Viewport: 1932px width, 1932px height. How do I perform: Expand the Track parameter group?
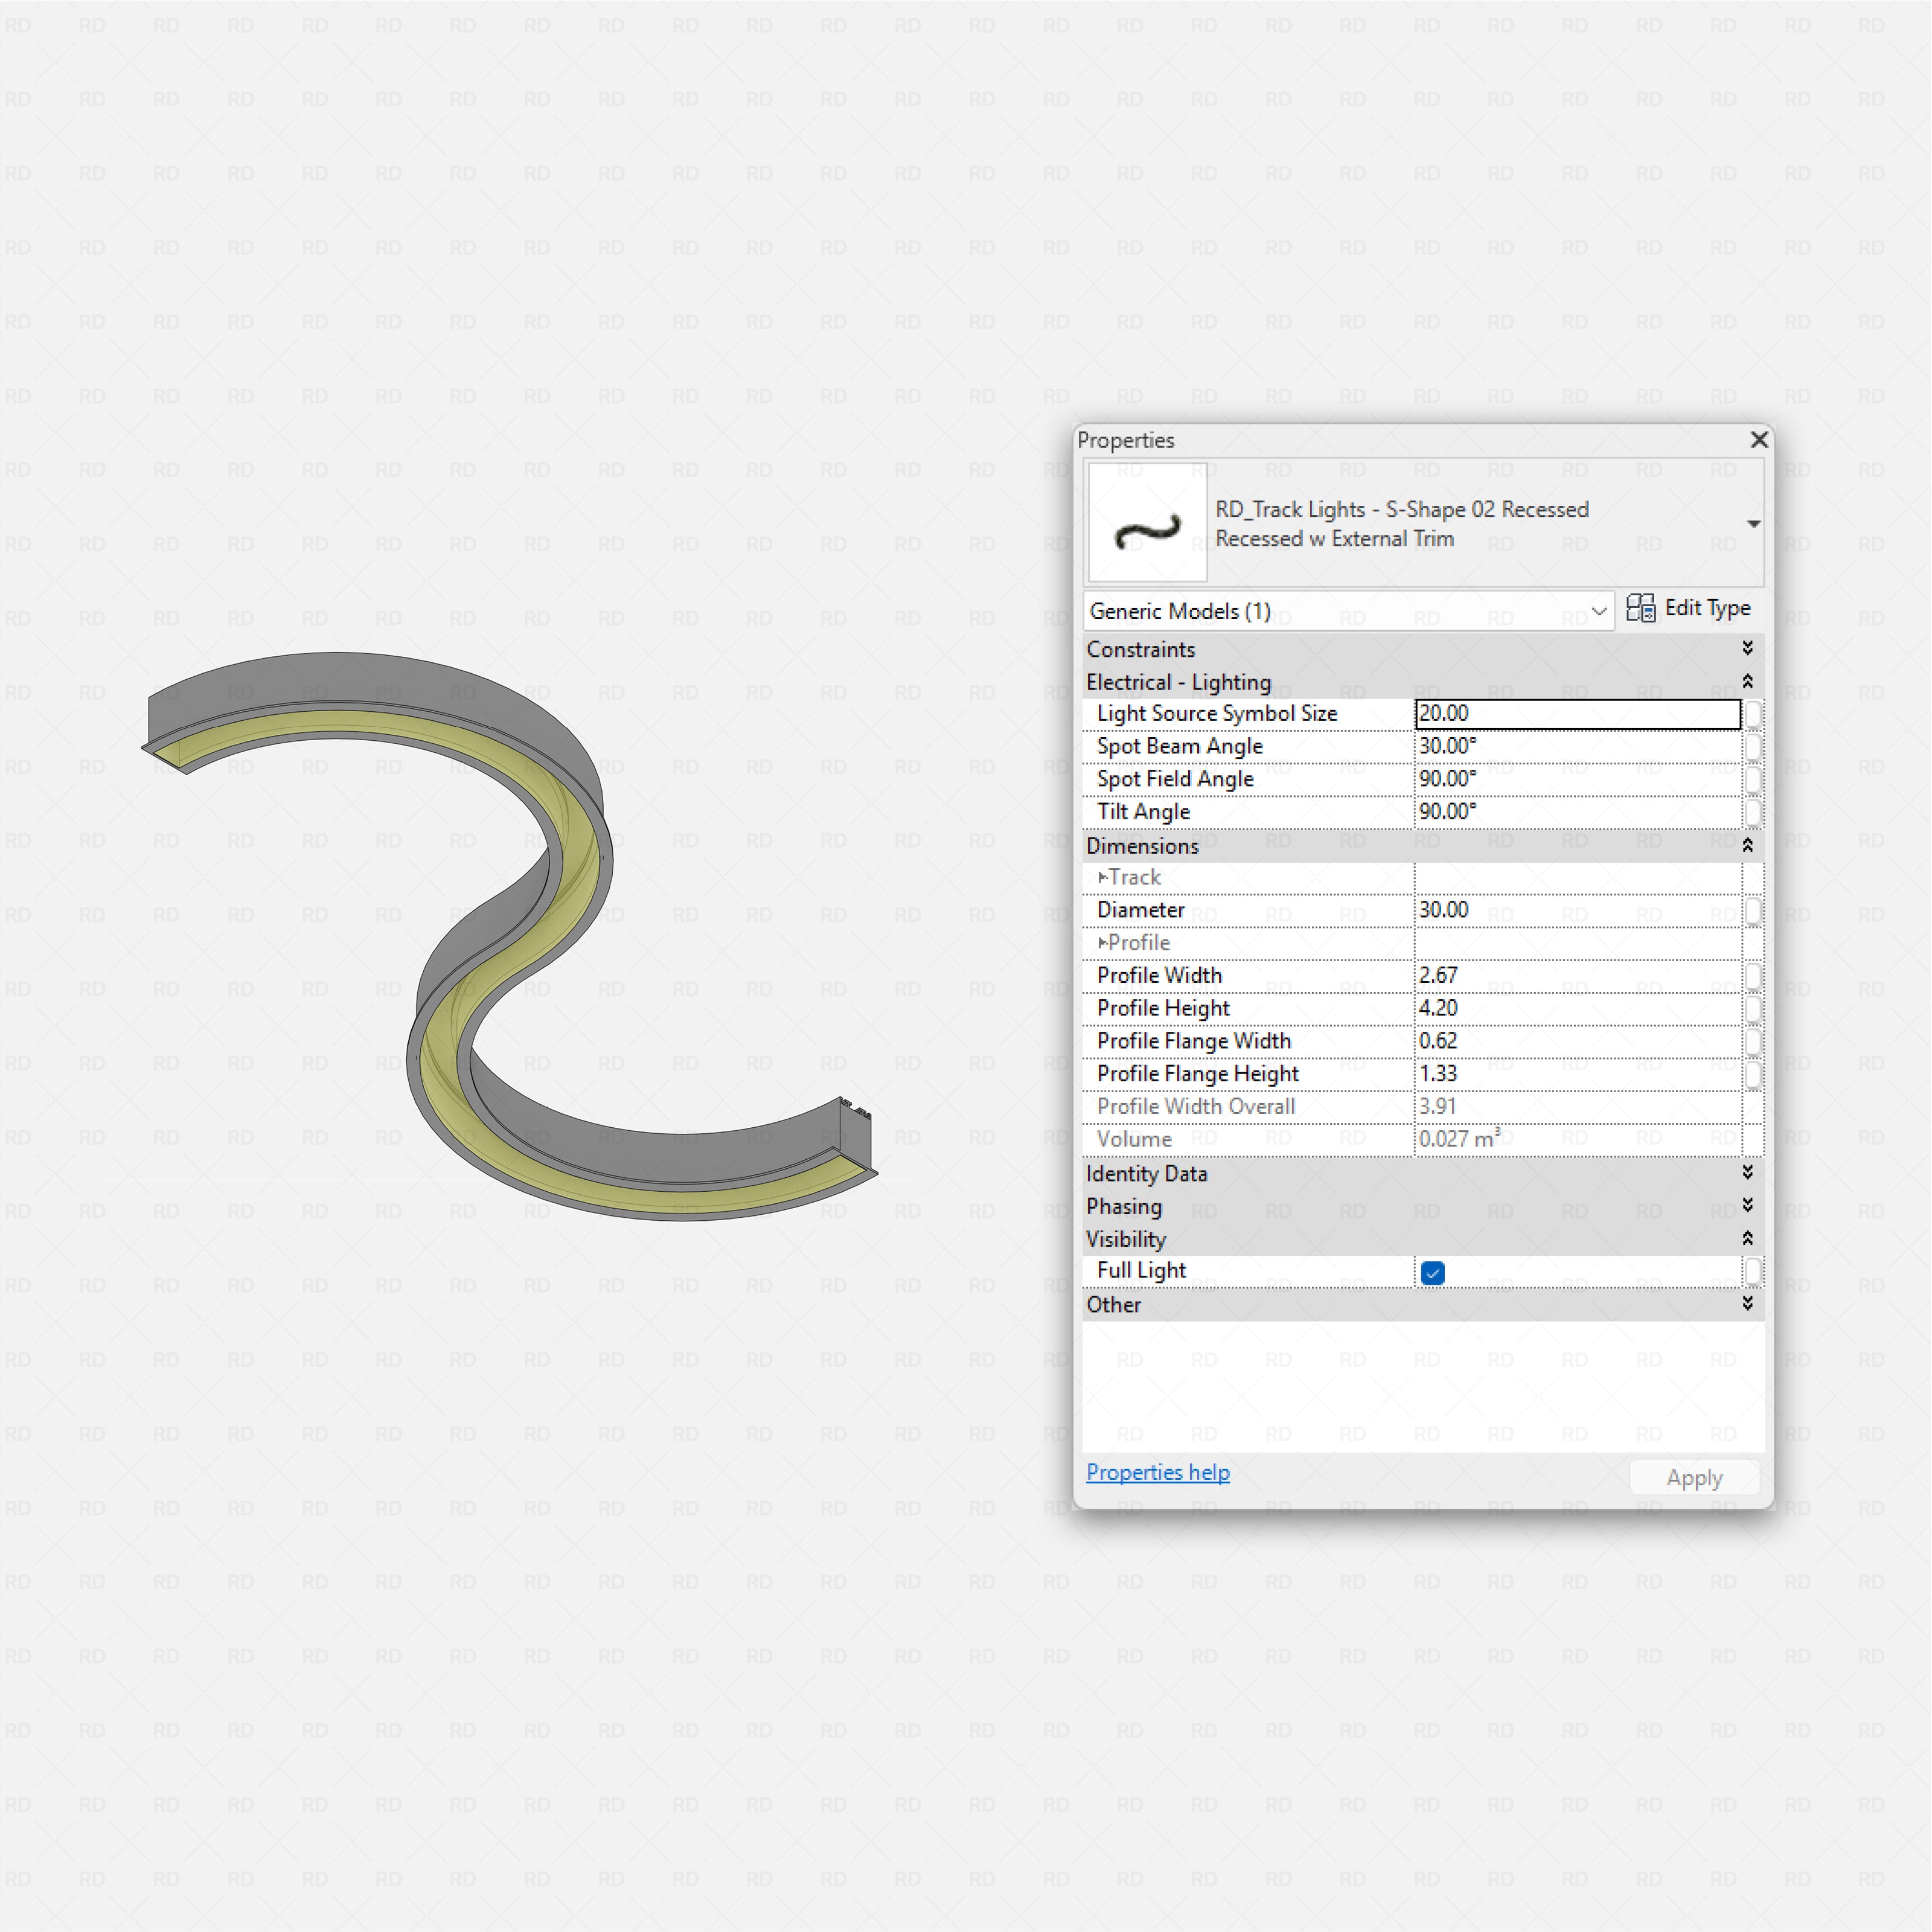click(1104, 877)
